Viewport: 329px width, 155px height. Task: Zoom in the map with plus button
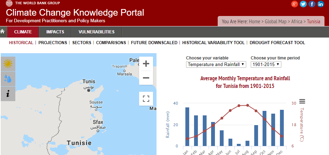[146, 64]
